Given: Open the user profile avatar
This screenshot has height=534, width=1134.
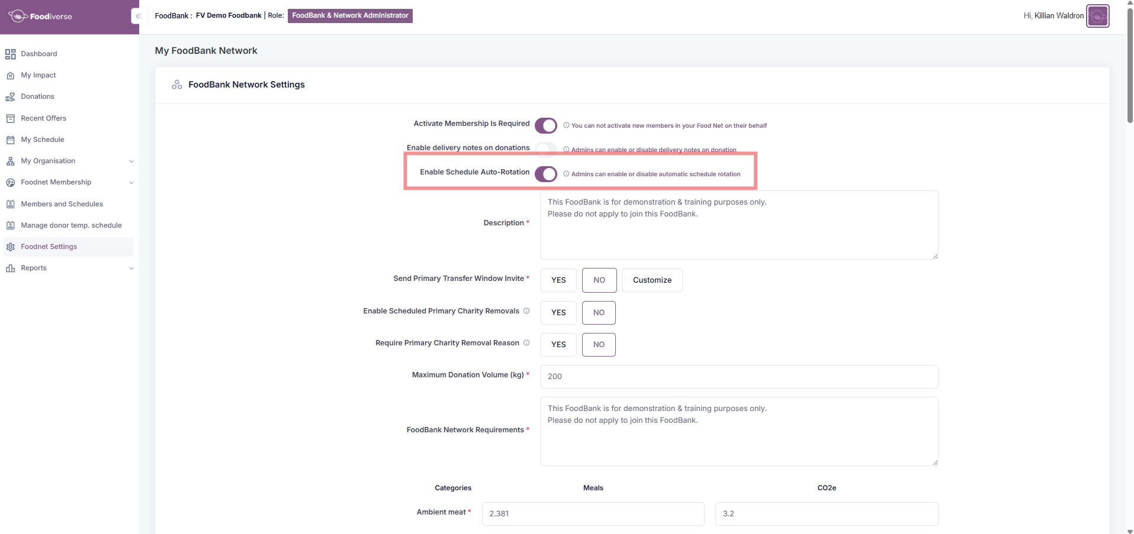Looking at the screenshot, I should click(1097, 16).
